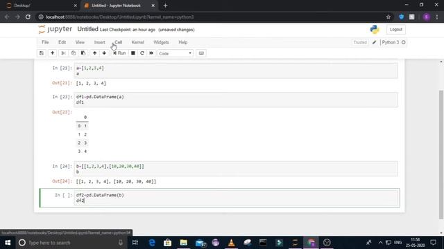This screenshot has width=444, height=249.
Task: Bookmark this page with star icon
Action: 388,17
